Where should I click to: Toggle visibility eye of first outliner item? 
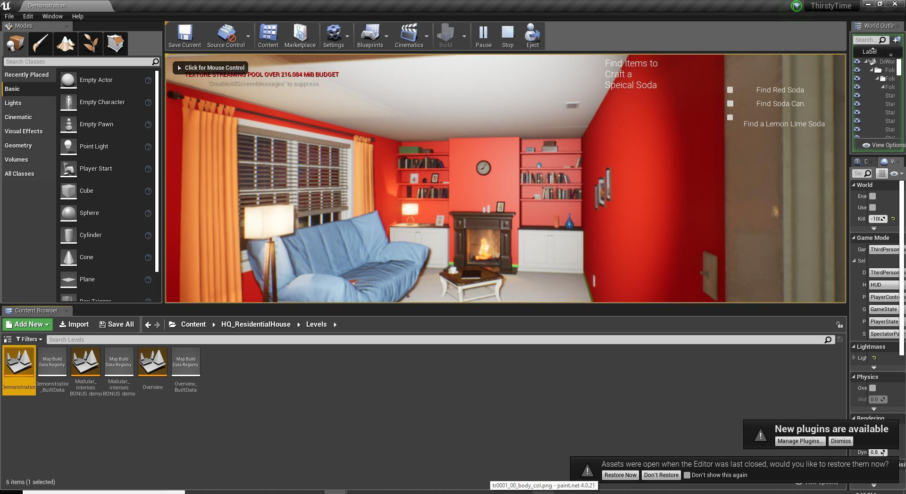[x=857, y=62]
